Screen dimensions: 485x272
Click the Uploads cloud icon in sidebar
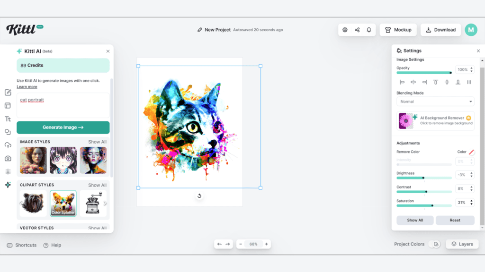8,145
